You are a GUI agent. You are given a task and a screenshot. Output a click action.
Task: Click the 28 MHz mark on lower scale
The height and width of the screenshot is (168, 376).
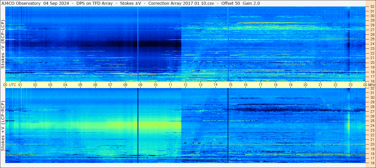tap(372, 107)
